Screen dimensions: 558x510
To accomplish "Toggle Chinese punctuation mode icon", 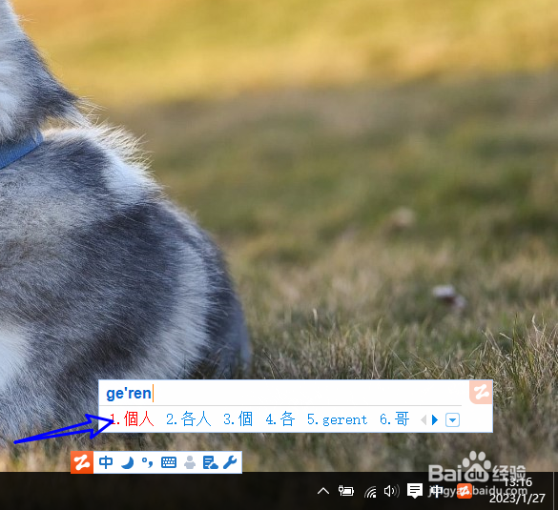I will click(x=147, y=462).
